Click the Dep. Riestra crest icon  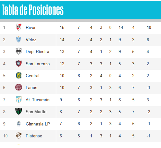[19, 51]
